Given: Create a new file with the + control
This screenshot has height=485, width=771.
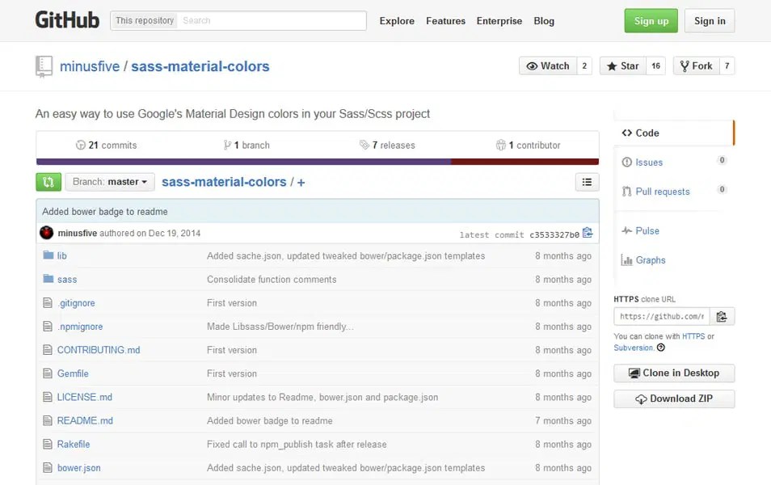Looking at the screenshot, I should click(301, 182).
